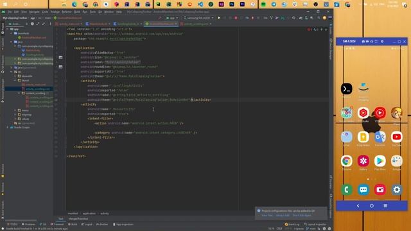Click Collapse All in project panel

point(44,24)
